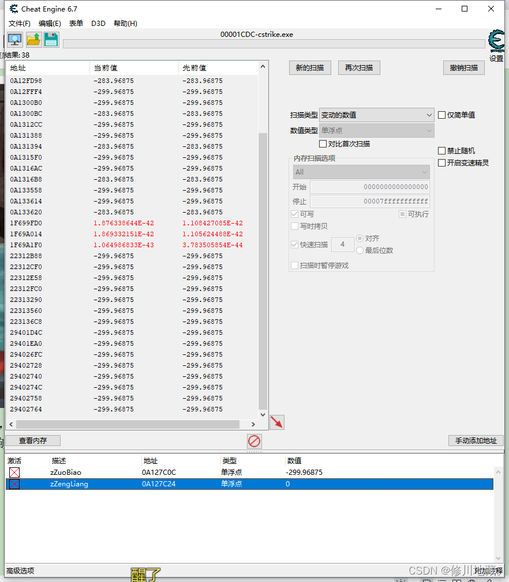This screenshot has width=509, height=582.
Task: Click the zZuoBiao value -299.96875
Action: [x=304, y=473]
